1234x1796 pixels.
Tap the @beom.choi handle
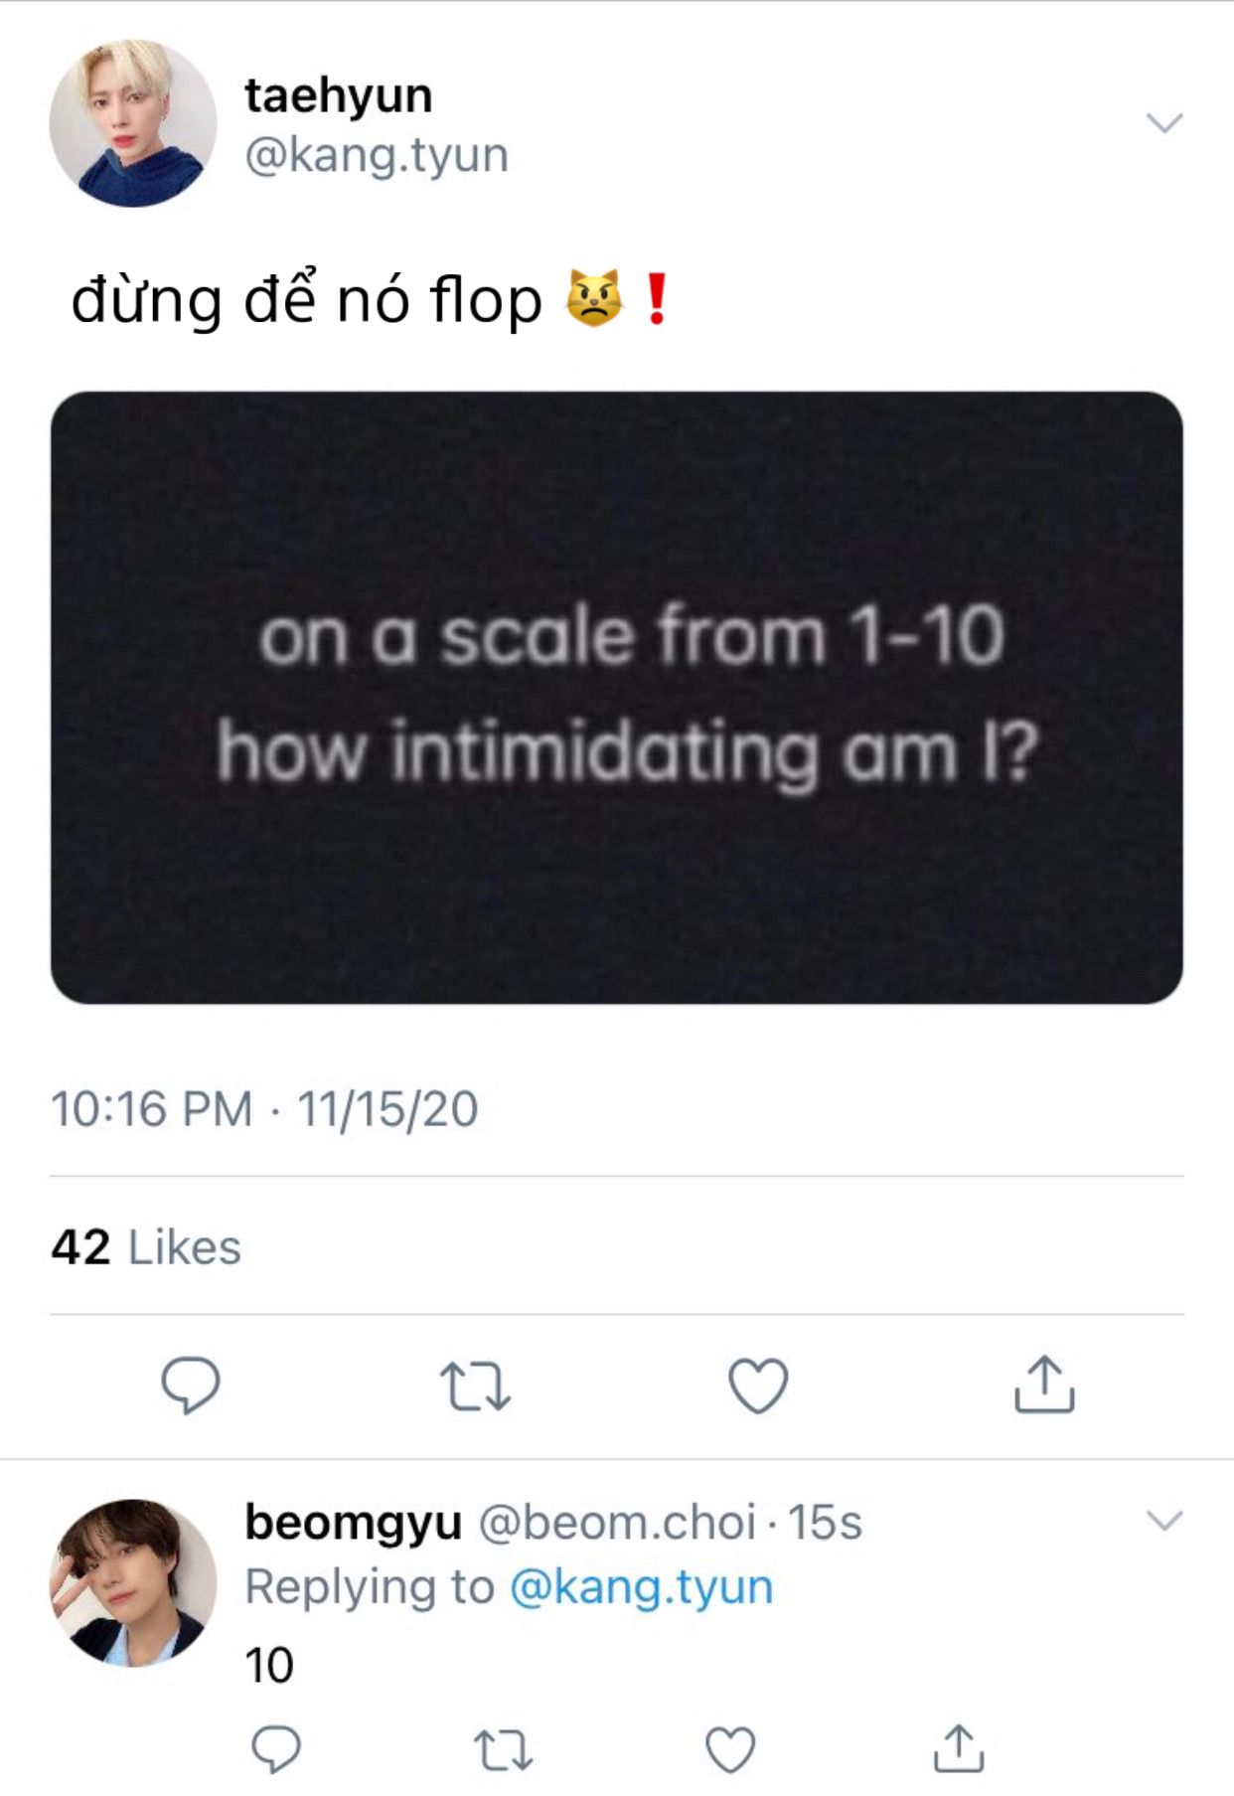(x=617, y=1522)
